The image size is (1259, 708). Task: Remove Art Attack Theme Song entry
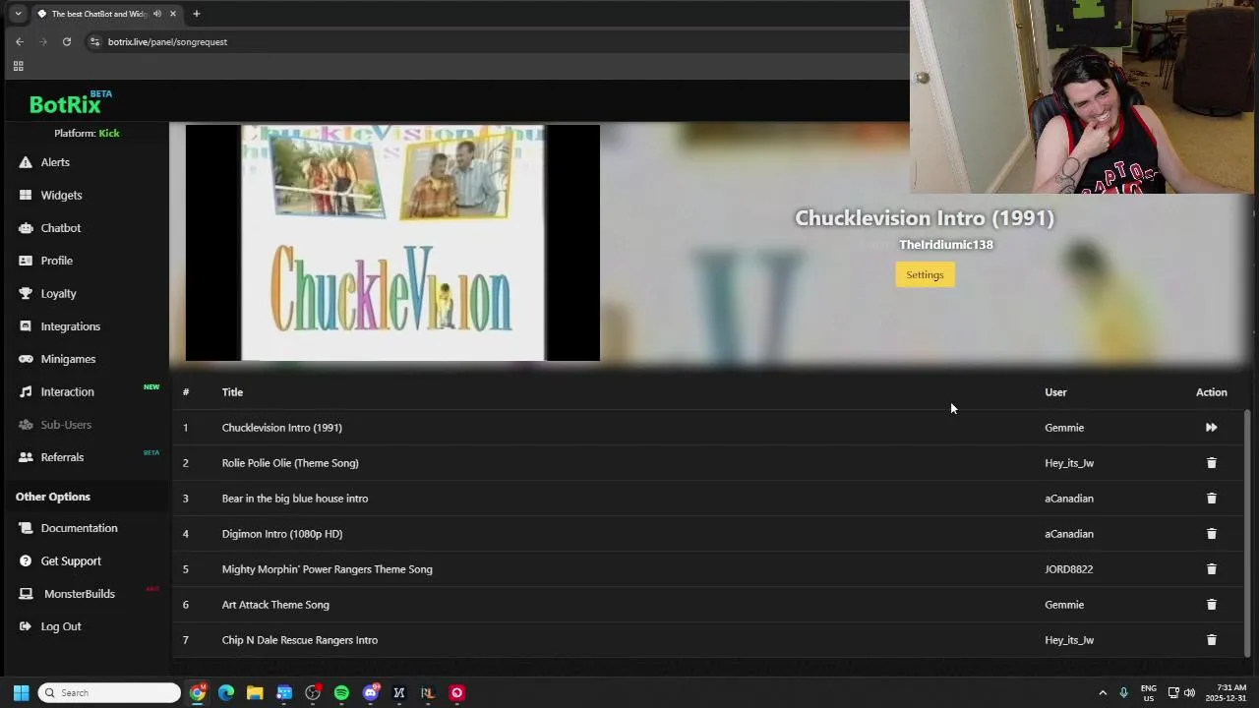pyautogui.click(x=1211, y=605)
